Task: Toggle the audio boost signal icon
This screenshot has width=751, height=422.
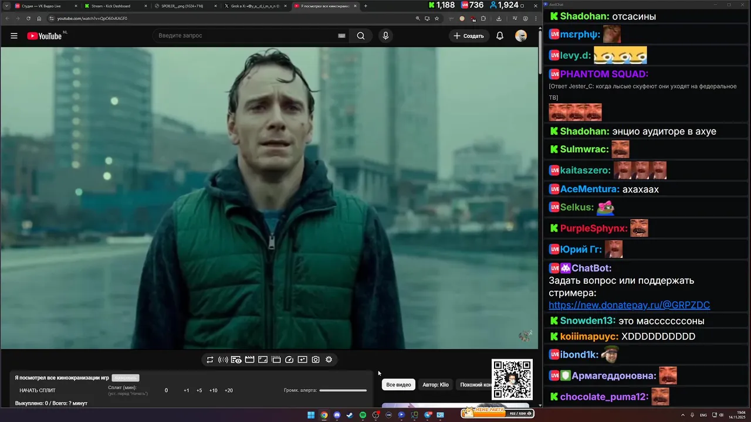Action: pos(223,360)
